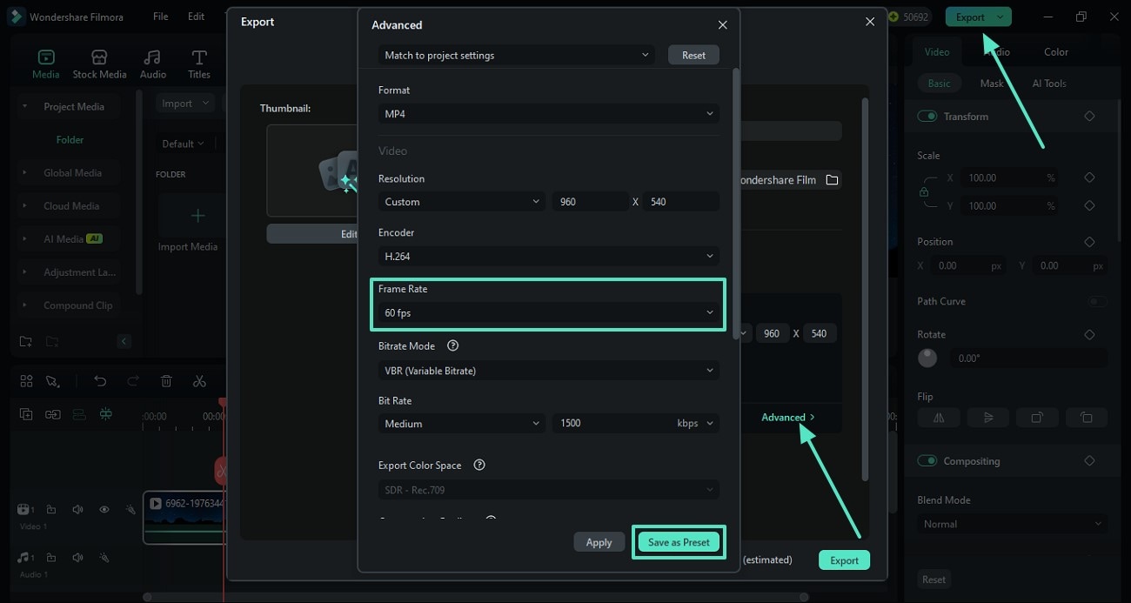The image size is (1131, 603).
Task: Switch to AI Tools tab
Action: pyautogui.click(x=1049, y=84)
